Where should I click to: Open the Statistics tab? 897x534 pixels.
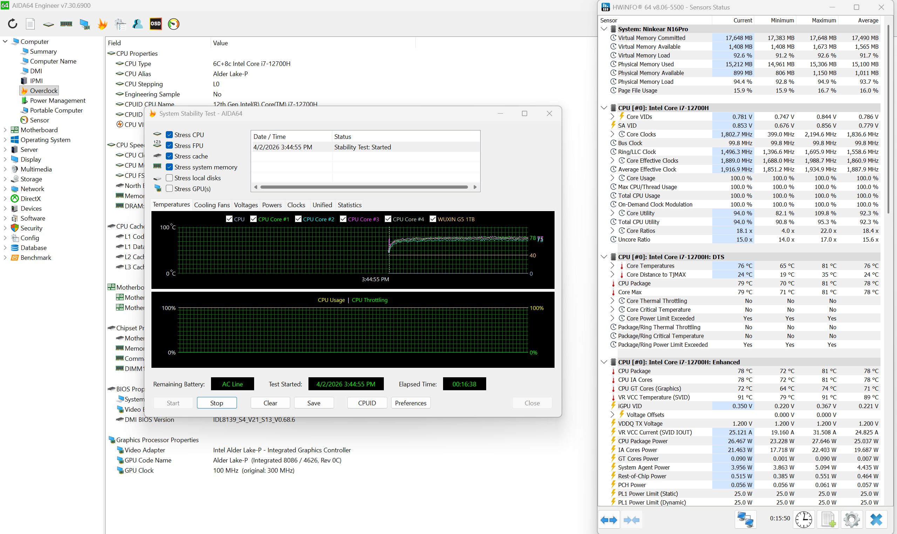pos(349,205)
